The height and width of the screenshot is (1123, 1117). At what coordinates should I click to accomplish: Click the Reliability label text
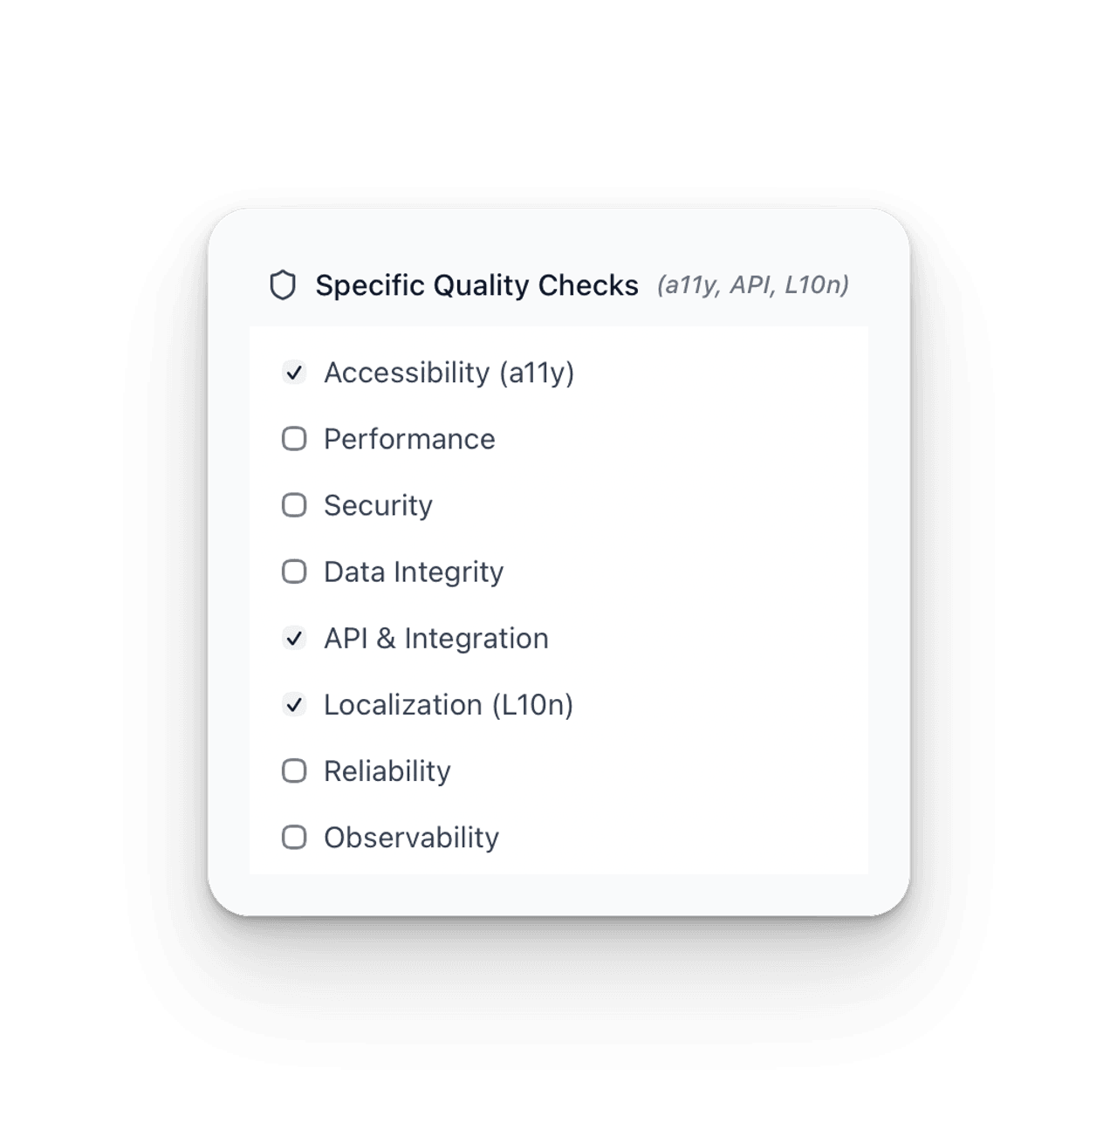pyautogui.click(x=387, y=770)
